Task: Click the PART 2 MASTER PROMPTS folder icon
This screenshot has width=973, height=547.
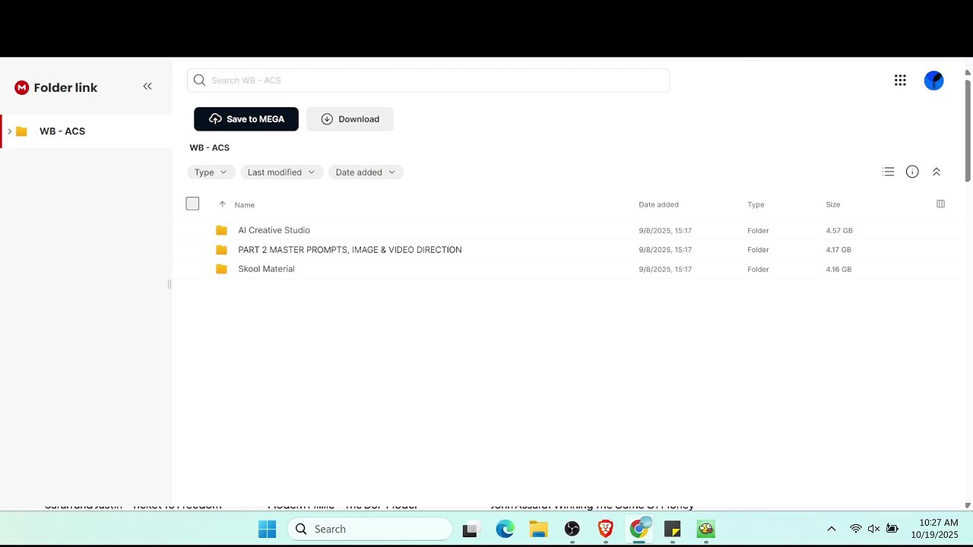Action: 221,250
